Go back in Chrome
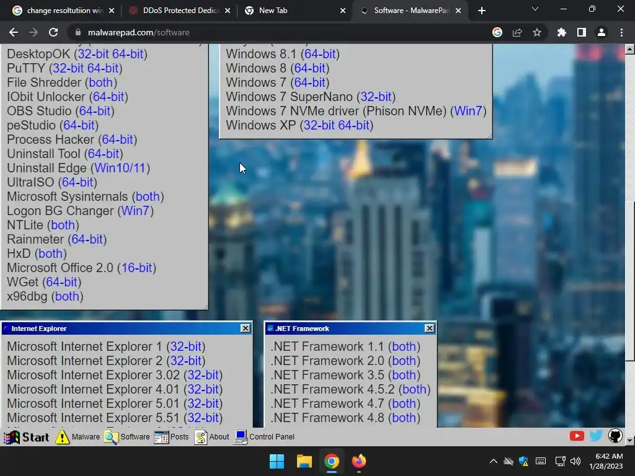635x476 pixels. tap(14, 32)
